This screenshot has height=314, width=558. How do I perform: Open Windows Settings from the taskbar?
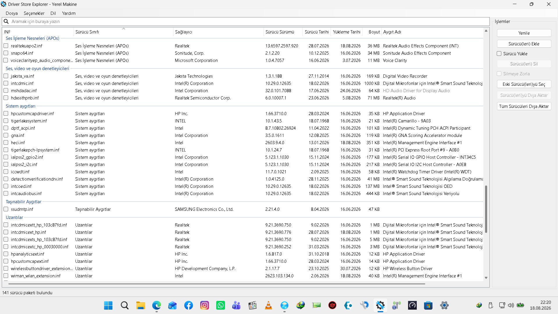click(x=444, y=305)
